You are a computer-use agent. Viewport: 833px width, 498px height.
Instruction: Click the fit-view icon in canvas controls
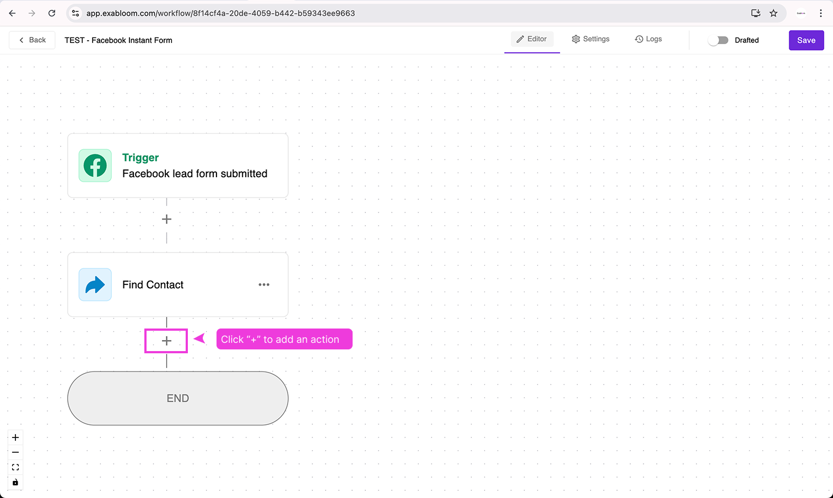click(15, 467)
